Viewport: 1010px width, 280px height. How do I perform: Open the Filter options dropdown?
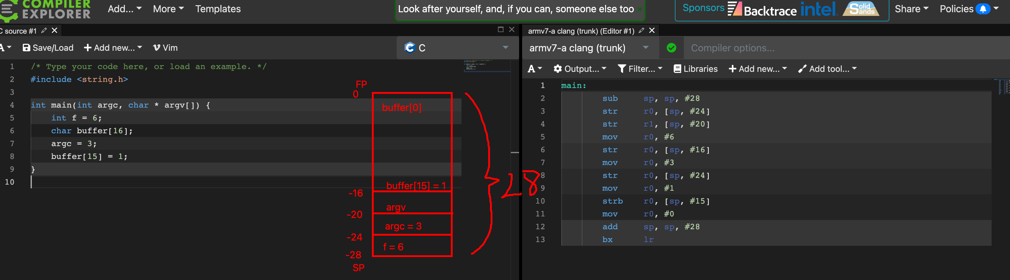click(640, 69)
